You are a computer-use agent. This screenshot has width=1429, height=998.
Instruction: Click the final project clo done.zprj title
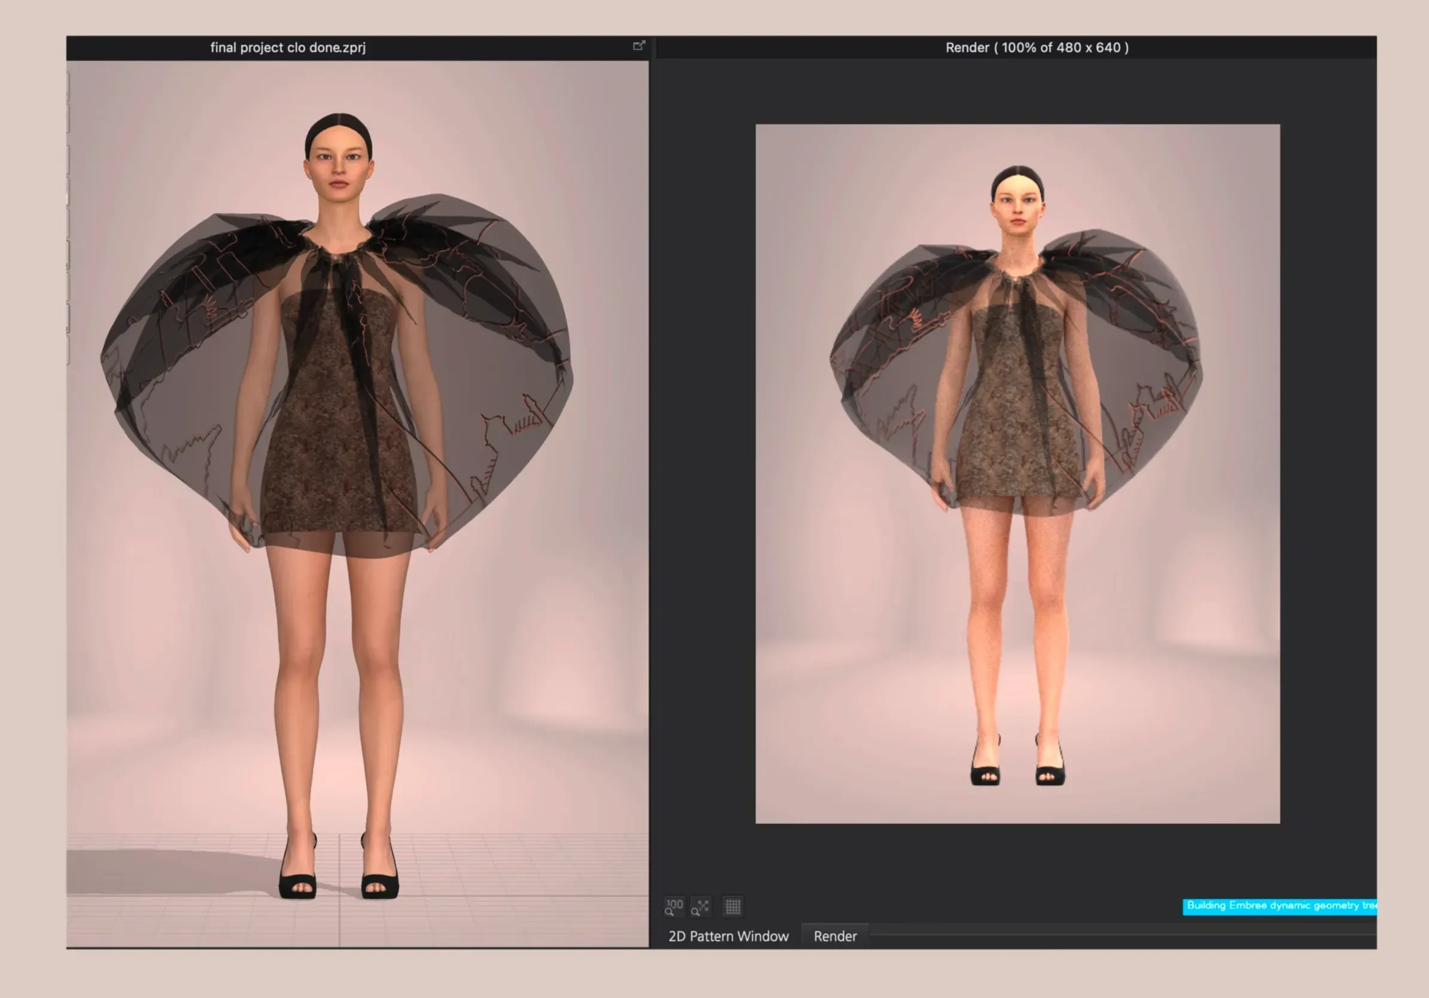[288, 48]
